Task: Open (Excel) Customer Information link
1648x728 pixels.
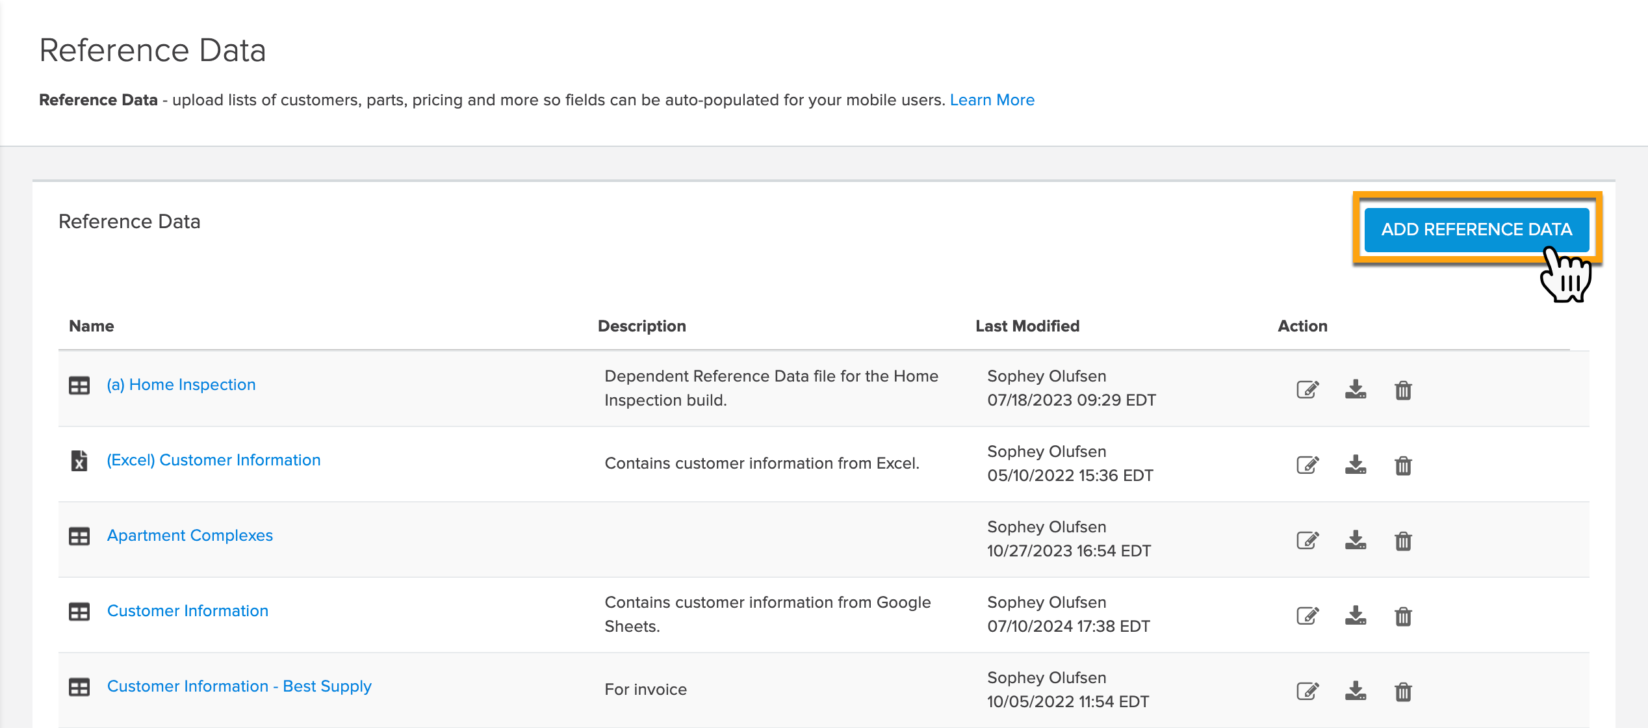Action: click(214, 460)
